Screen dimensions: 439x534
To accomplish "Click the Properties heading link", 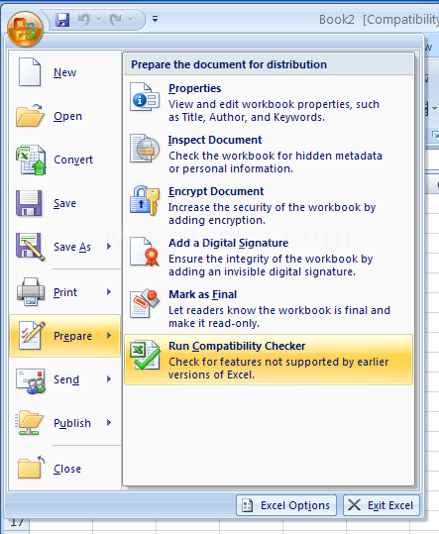I will 195,88.
